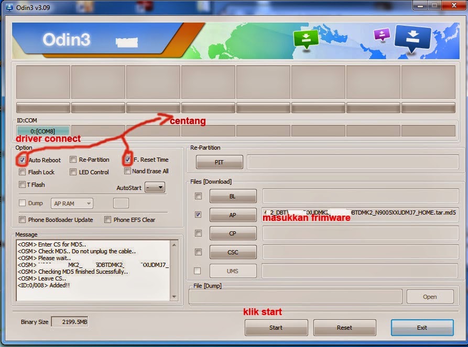The image size is (468, 347).
Task: Click the large blue download icon in banner
Action: click(x=413, y=38)
